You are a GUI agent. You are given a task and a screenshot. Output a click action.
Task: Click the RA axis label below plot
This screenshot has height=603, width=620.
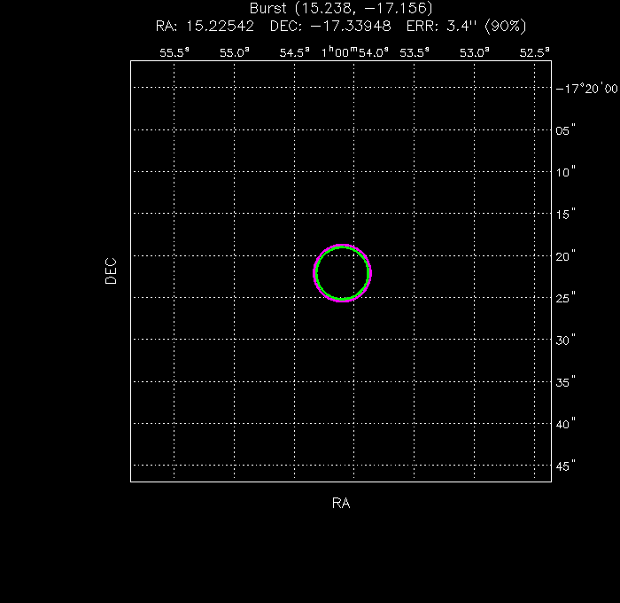coord(341,503)
